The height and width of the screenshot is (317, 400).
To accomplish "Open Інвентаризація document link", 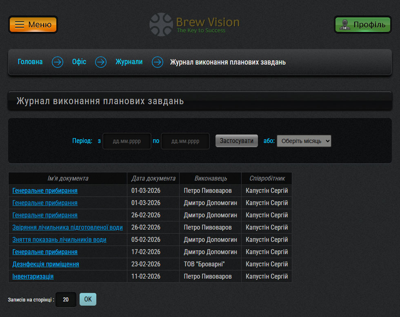I will (33, 277).
